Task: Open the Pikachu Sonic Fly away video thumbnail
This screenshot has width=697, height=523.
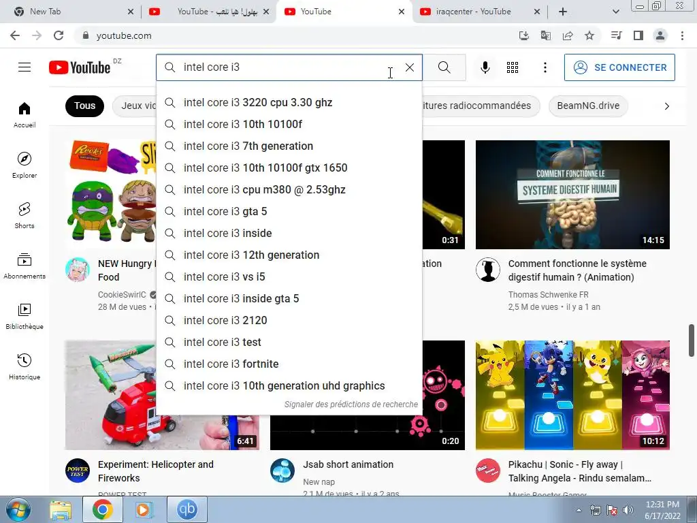Action: (x=572, y=396)
